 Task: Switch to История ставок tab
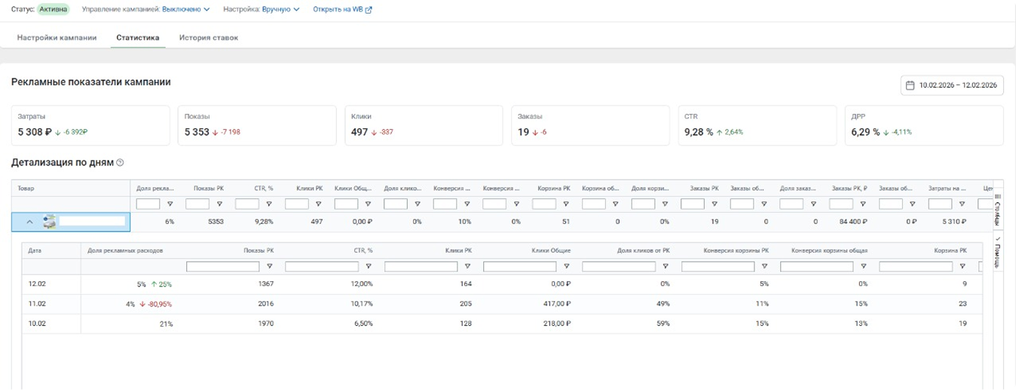point(209,37)
